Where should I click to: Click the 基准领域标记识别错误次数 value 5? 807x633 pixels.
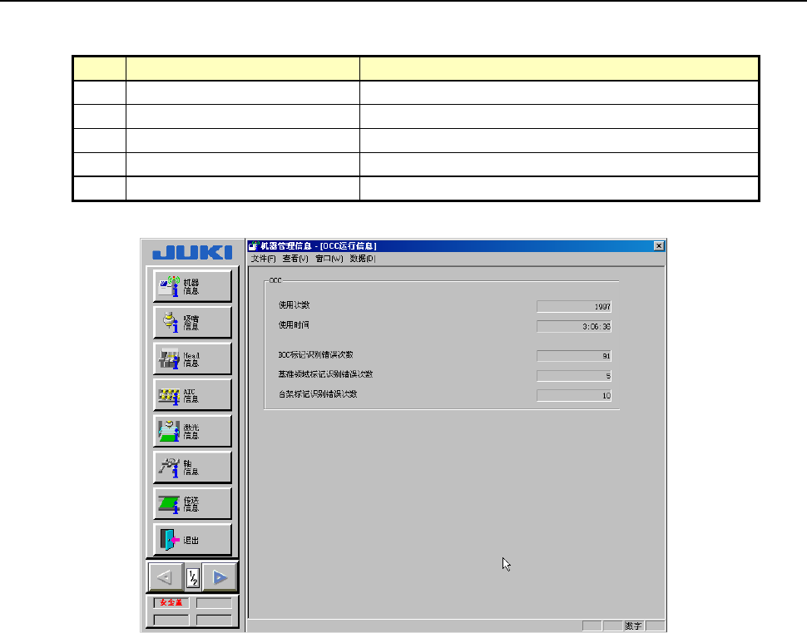pyautogui.click(x=574, y=376)
